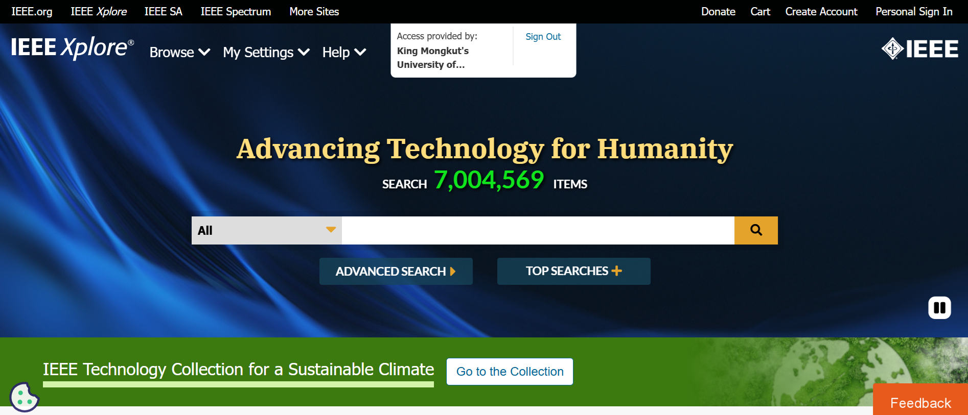Click Personal Sign In link

[913, 11]
